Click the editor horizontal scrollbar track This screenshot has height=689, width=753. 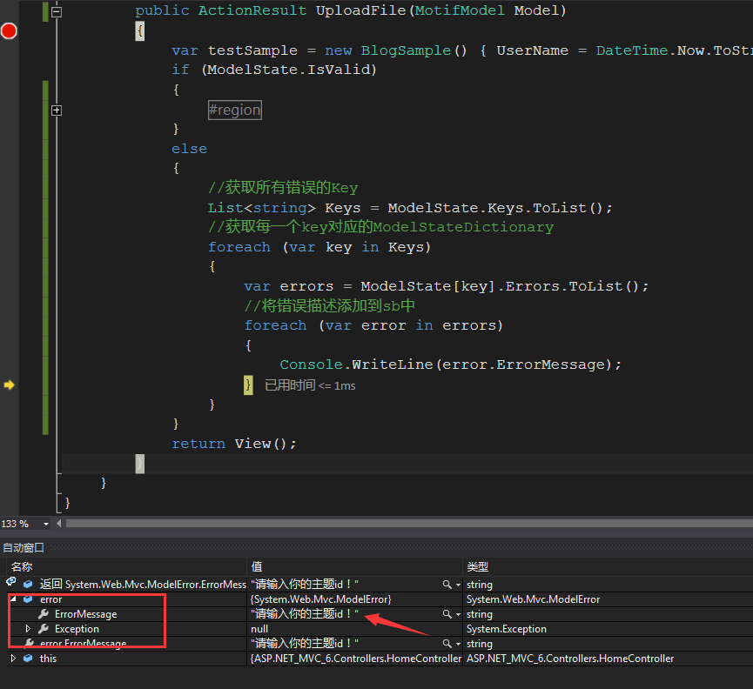pyautogui.click(x=409, y=524)
